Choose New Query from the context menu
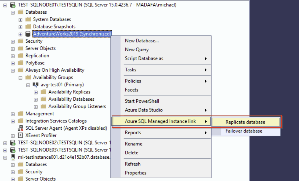Viewport: 299px width, 181px height. tap(161, 50)
